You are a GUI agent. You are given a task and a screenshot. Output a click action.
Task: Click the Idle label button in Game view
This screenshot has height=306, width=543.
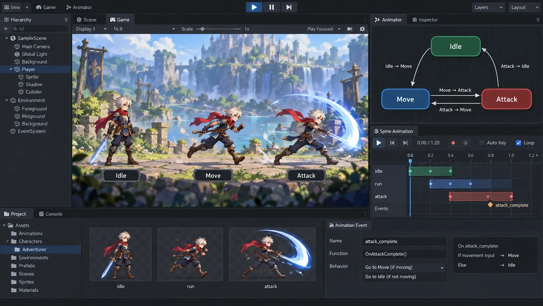(x=121, y=176)
